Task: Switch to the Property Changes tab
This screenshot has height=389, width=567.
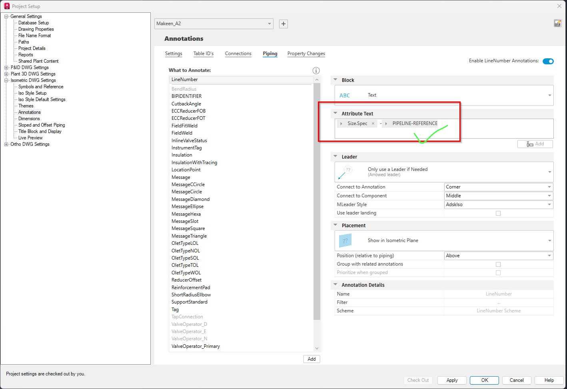Action: tap(306, 54)
